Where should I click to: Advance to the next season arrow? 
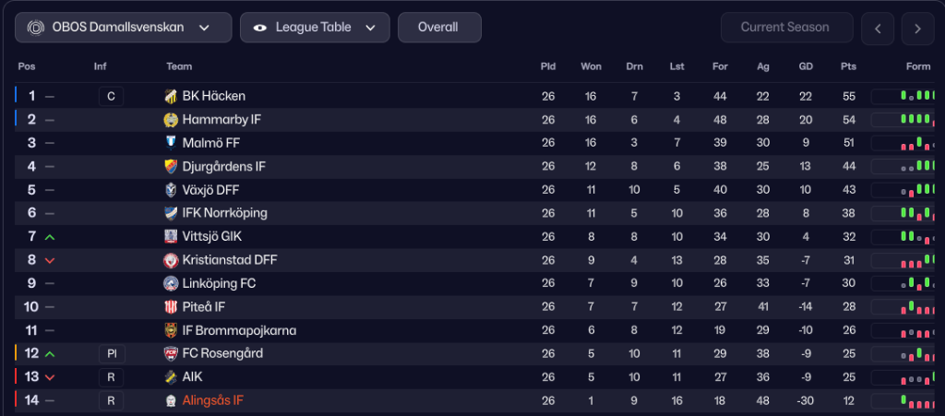pyautogui.click(x=917, y=29)
